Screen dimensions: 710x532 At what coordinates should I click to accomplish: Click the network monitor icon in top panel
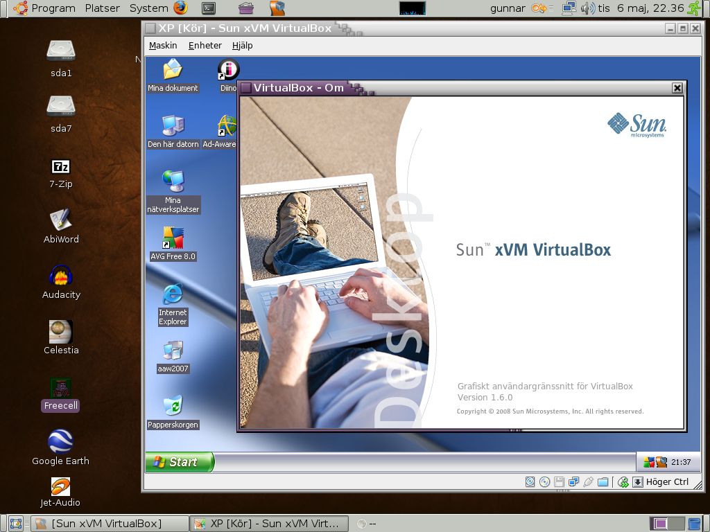point(569,8)
